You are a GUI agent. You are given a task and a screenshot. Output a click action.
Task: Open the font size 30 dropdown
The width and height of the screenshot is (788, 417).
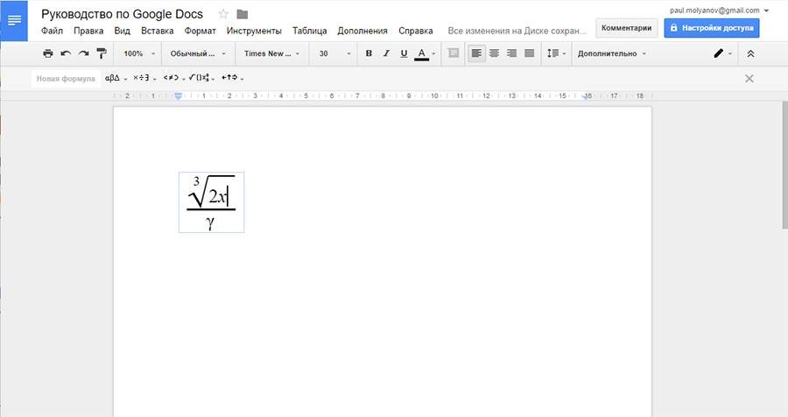coord(334,53)
